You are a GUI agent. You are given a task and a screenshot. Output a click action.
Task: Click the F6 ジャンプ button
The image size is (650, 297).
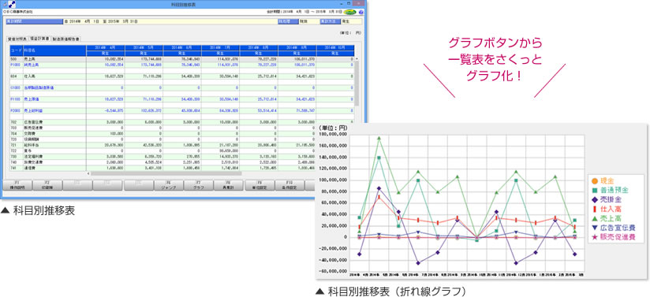(168, 185)
